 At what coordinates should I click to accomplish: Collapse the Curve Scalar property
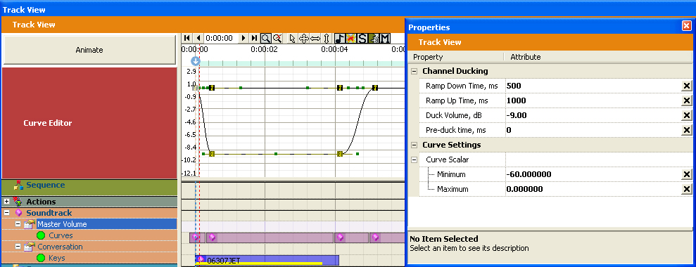414,159
